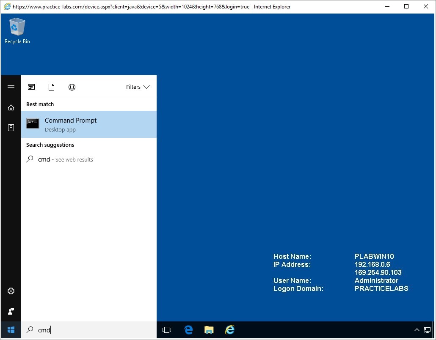Go to the Home icon in search sidebar
436x340 pixels.
pos(11,107)
